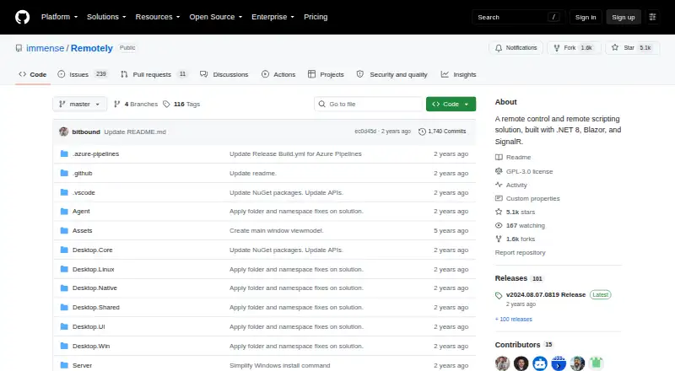The height and width of the screenshot is (371, 675).
Task: View the 4 Branches link
Action: pos(136,105)
